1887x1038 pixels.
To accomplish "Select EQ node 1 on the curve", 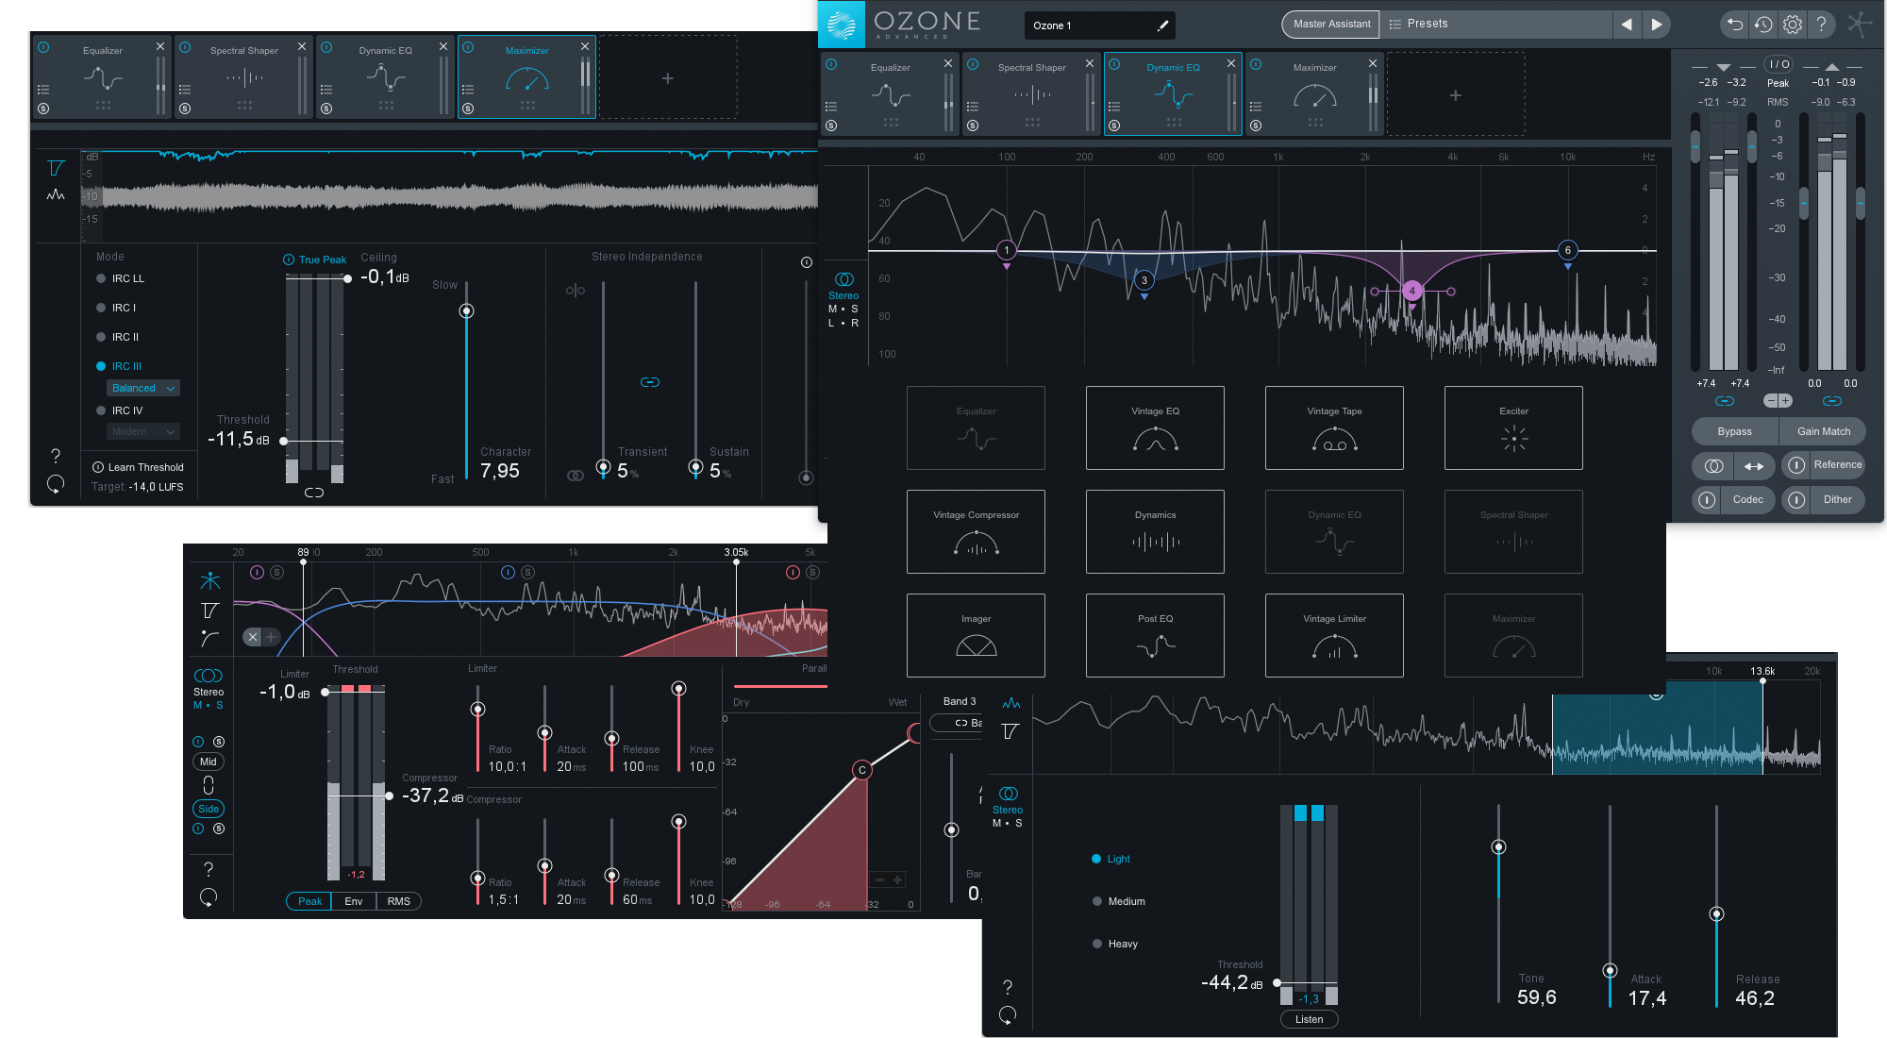I will (1007, 250).
